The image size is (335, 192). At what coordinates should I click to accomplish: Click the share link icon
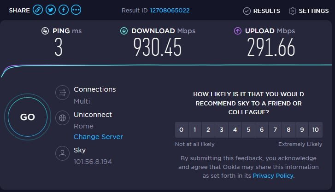click(38, 10)
